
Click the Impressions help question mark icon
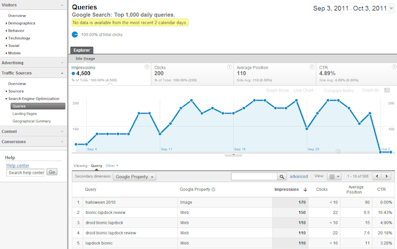(147, 67)
